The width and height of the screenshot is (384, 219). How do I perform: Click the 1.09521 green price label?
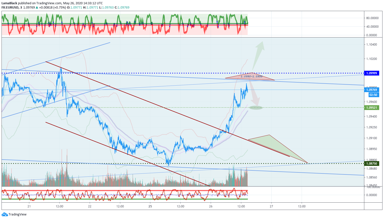click(x=372, y=108)
